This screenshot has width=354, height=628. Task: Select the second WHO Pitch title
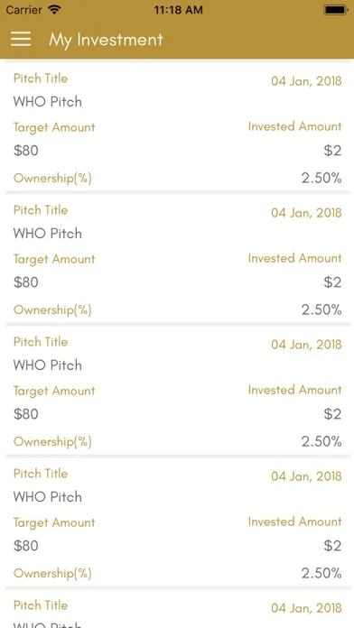click(48, 234)
